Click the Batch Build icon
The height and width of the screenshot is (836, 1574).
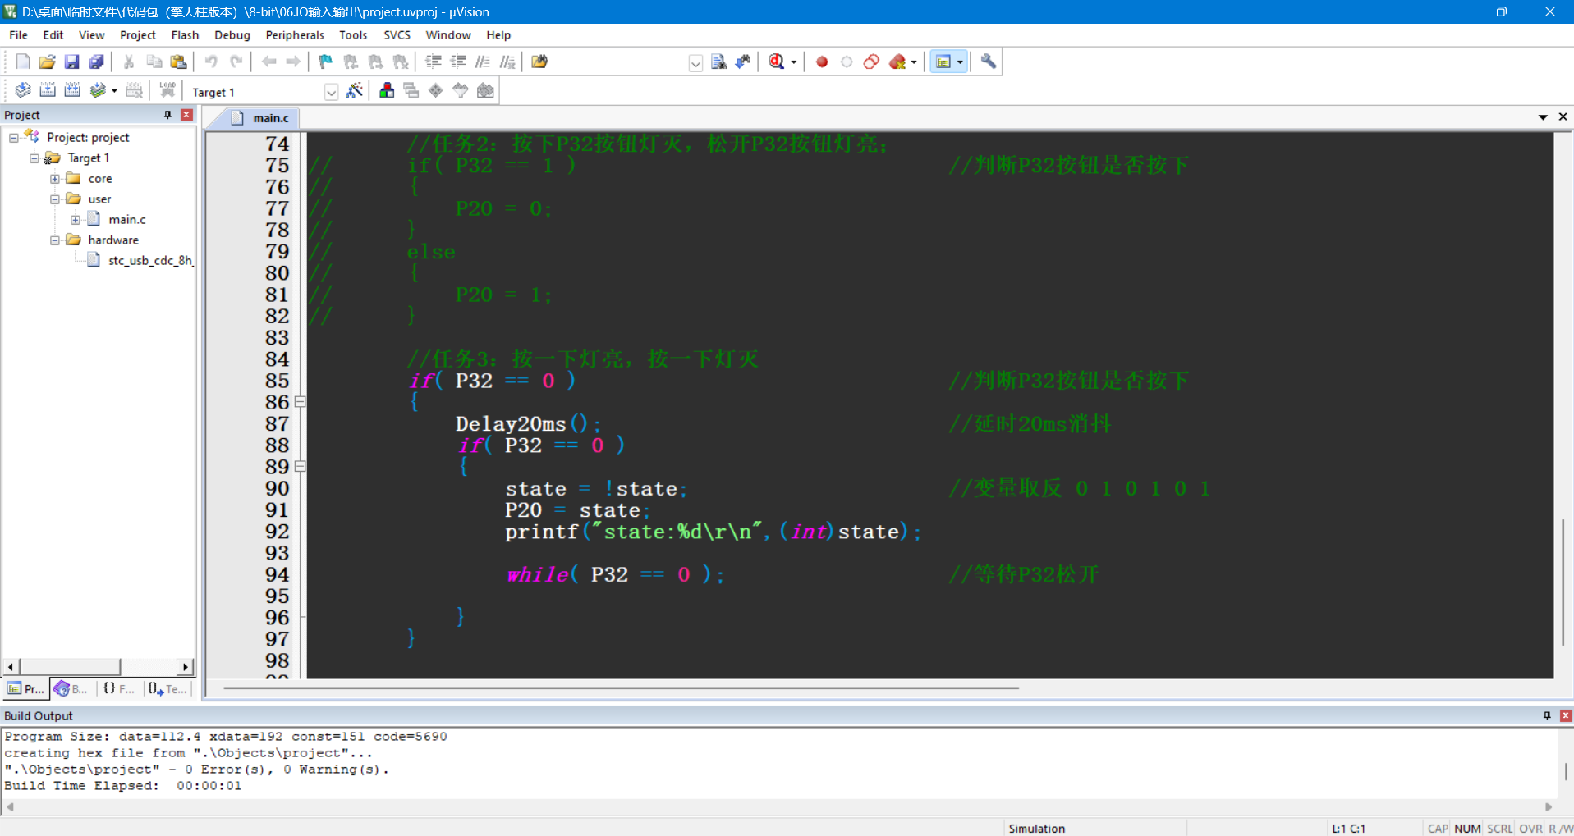coord(98,90)
